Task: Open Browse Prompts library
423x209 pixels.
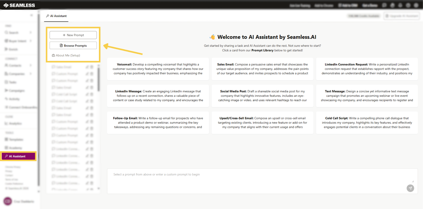Action: click(x=73, y=45)
